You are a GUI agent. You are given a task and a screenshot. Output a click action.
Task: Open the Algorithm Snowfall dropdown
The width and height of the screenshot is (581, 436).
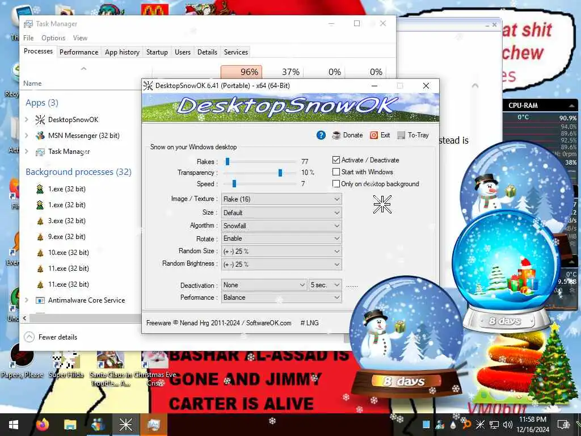pyautogui.click(x=281, y=226)
